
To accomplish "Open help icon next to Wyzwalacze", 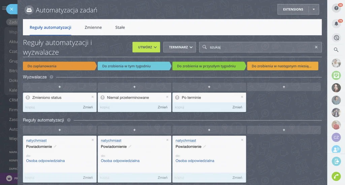I will pos(52,77).
